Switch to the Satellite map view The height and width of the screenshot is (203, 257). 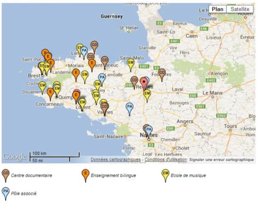click(240, 9)
